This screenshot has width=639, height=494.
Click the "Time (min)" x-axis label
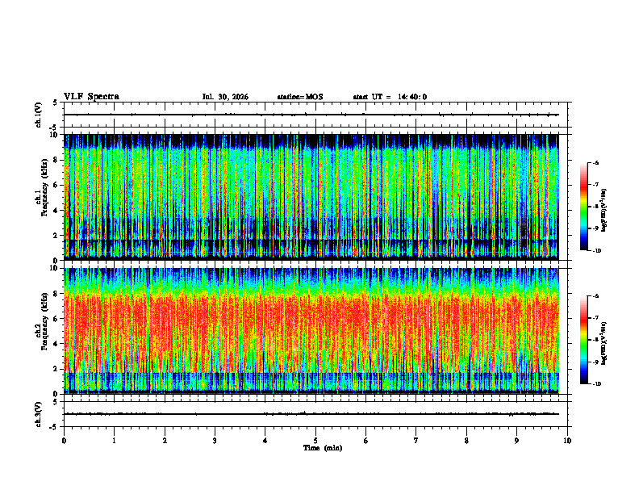323,448
